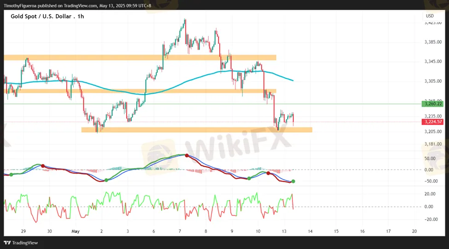449x249 pixels.
Task: Click date 17 on the time axis
Action: [x=388, y=231]
